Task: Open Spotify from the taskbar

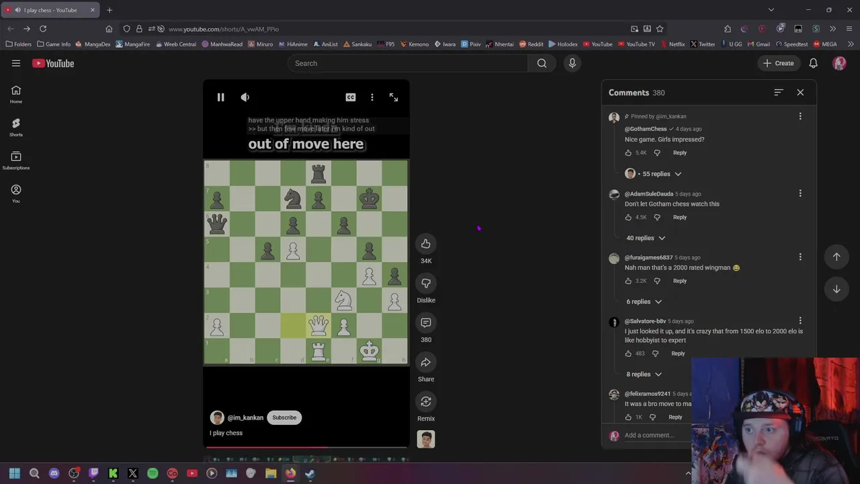Action: click(x=153, y=473)
